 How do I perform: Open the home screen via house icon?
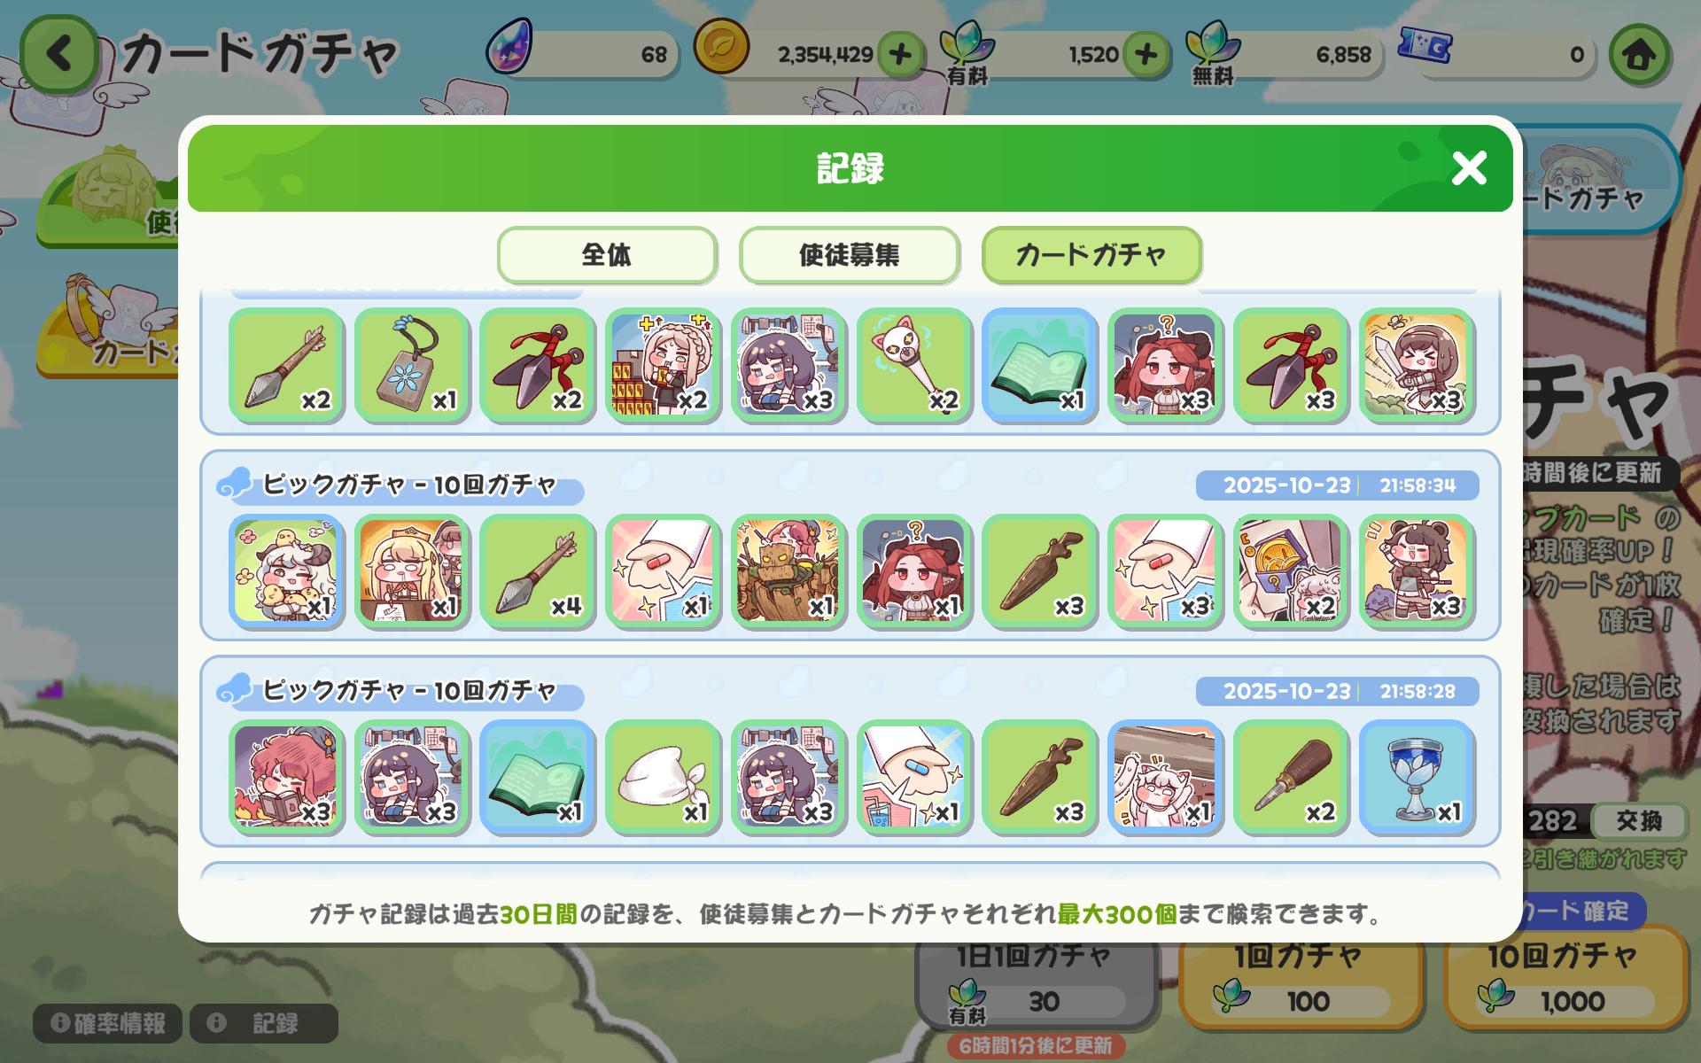(1638, 54)
